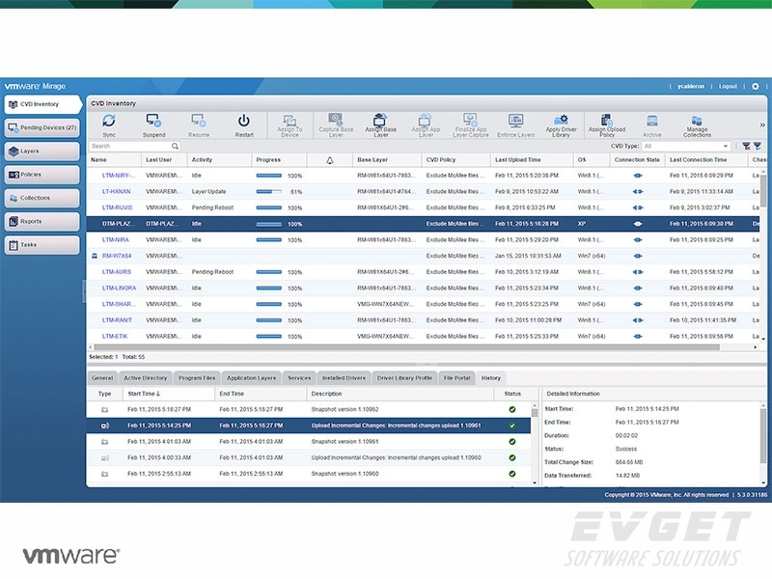Open the LTM-NIRA device link
The height and width of the screenshot is (579, 772).
pos(115,239)
